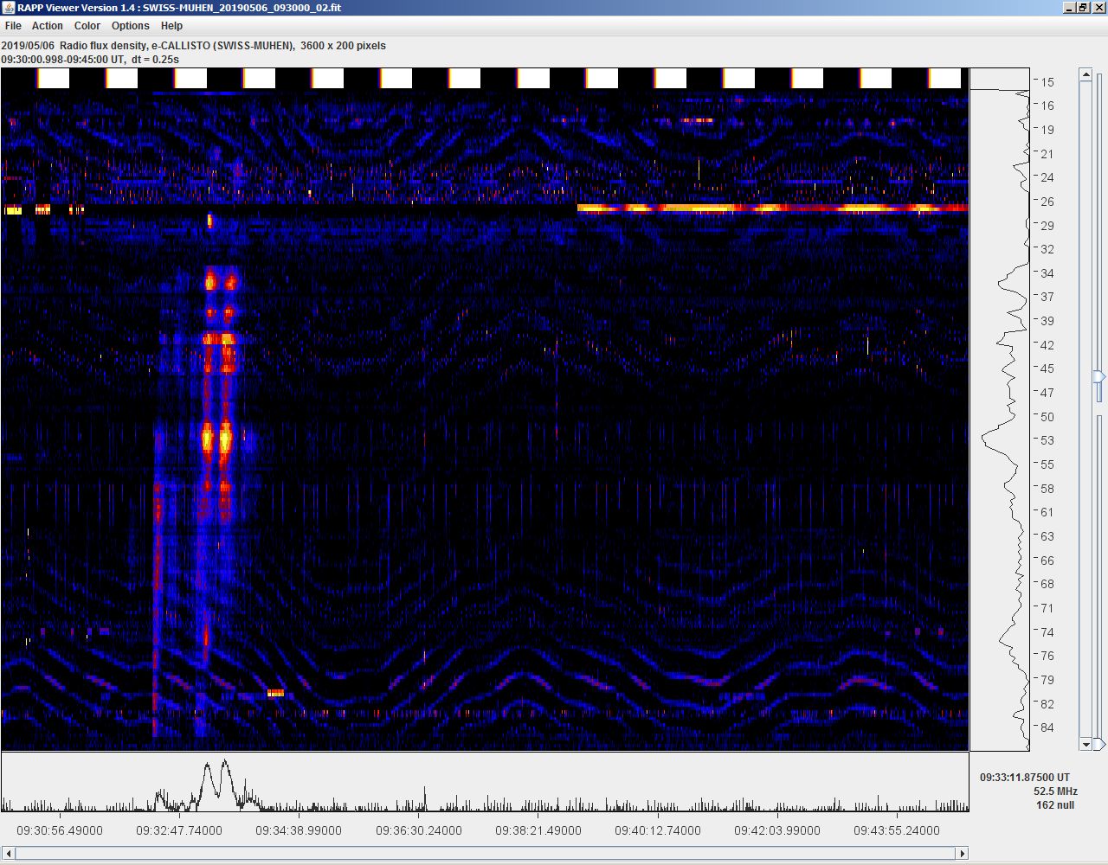Click the frequency axis label 26
This screenshot has width=1108, height=865.
coord(1047,202)
